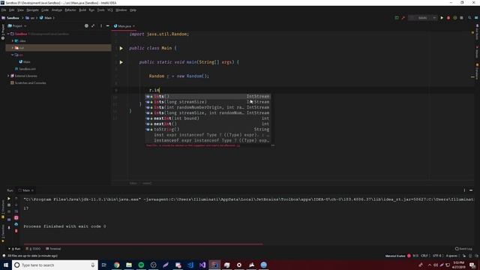Collapse the Sandbox root node in the Project tree
The image size is (480, 270).
click(x=8, y=34)
